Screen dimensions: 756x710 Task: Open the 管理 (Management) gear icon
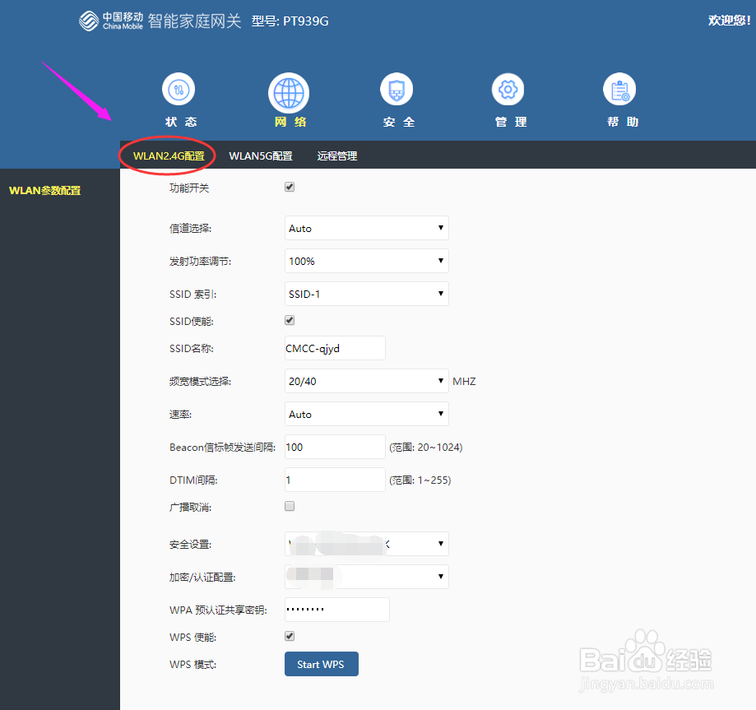click(508, 89)
